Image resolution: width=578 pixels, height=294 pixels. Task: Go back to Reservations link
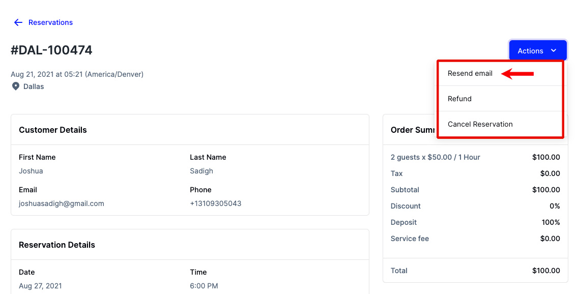pyautogui.click(x=50, y=22)
